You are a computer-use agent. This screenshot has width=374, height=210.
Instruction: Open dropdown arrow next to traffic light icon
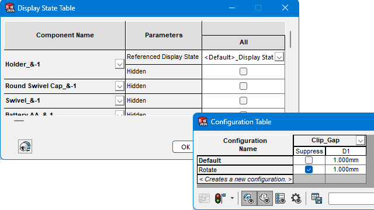232,198
